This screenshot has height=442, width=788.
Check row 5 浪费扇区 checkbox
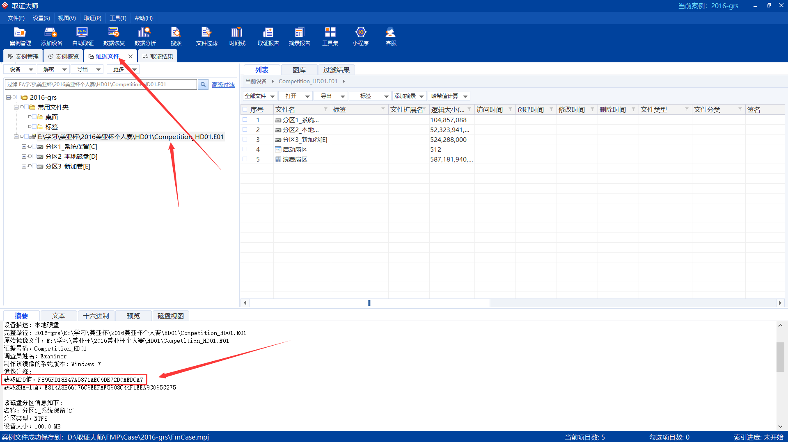click(x=245, y=159)
